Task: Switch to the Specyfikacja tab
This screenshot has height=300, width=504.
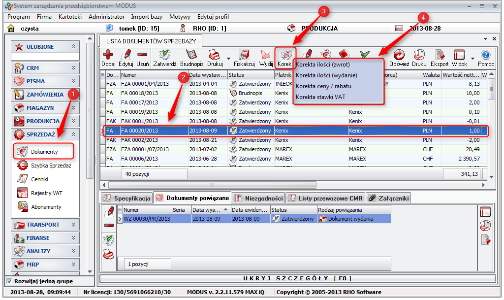Action: (x=127, y=198)
